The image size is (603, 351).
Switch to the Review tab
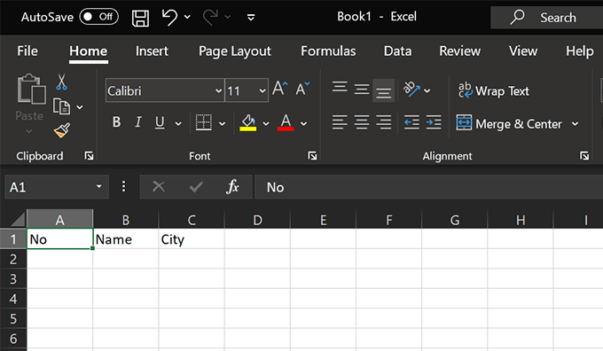pyautogui.click(x=460, y=51)
